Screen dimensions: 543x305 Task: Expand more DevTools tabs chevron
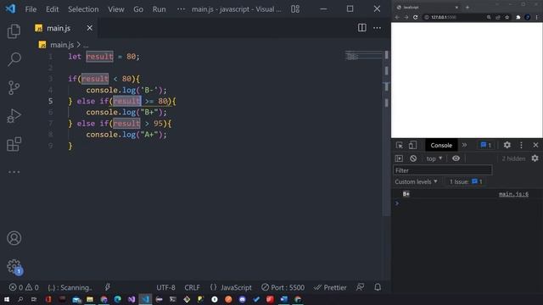coord(464,145)
